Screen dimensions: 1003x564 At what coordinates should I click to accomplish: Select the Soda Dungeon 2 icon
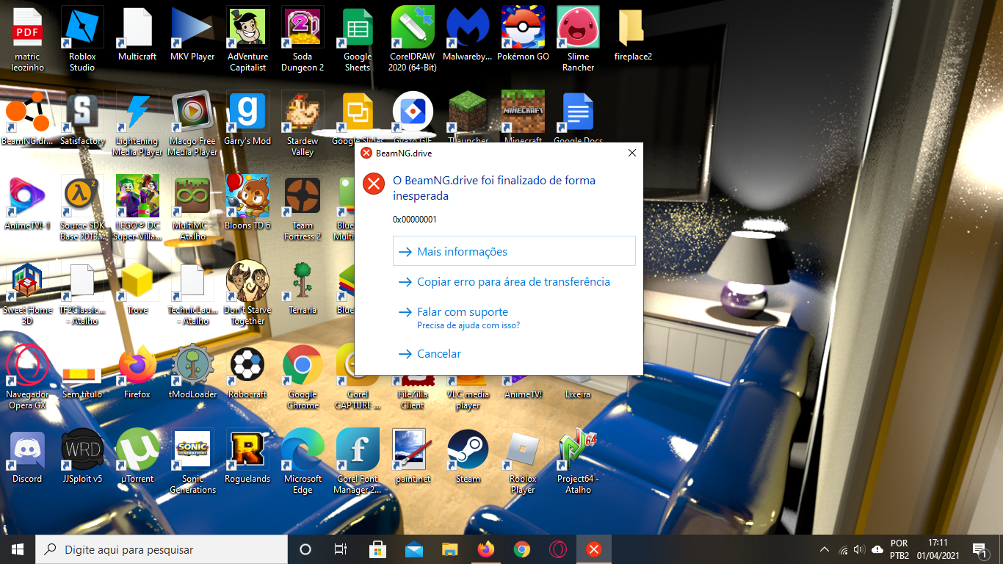point(303,40)
